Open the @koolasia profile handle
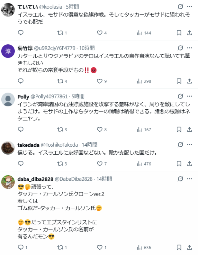 click(x=50, y=6)
